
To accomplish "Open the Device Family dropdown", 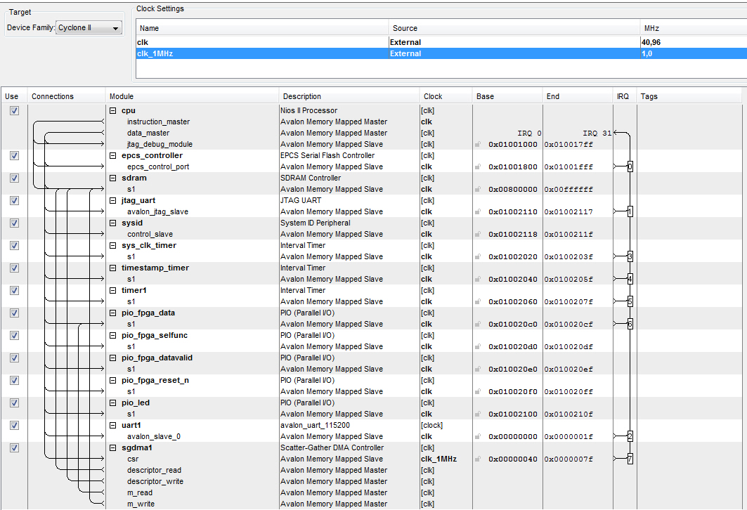I will [89, 28].
